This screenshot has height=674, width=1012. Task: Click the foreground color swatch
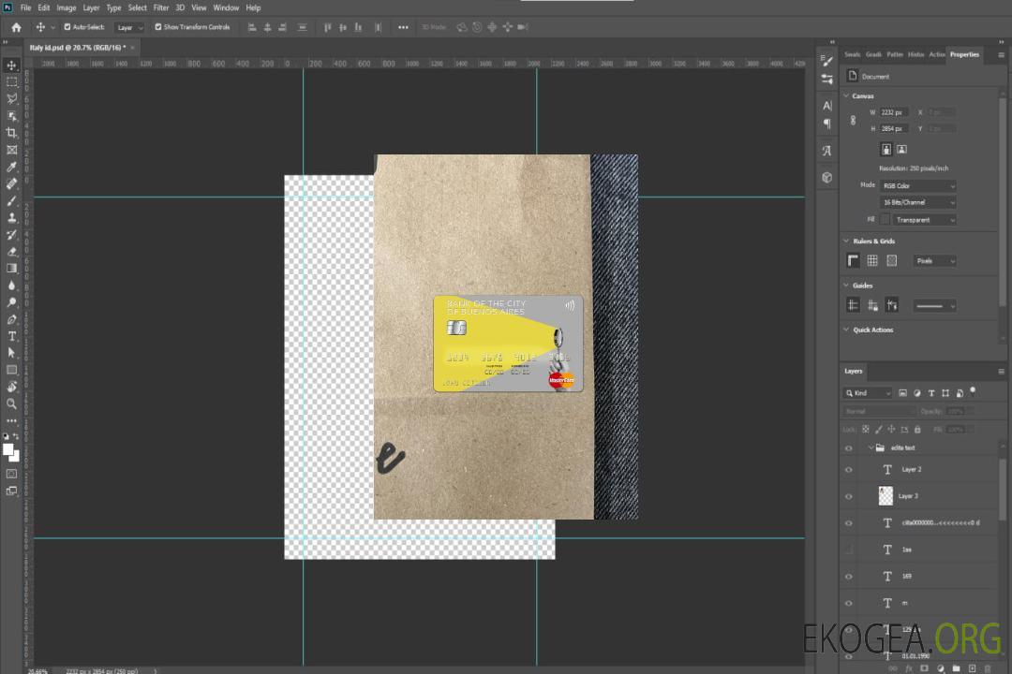click(8, 449)
